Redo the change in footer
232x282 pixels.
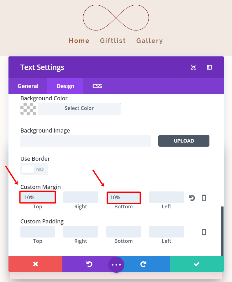(143, 264)
